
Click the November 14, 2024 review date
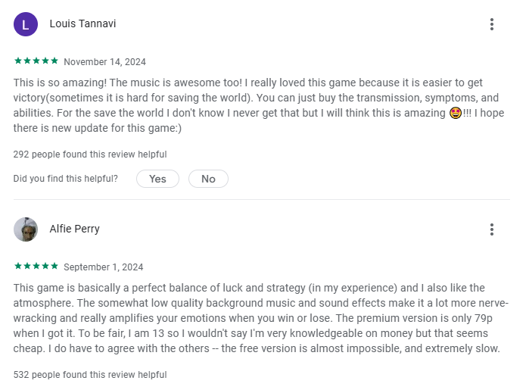tap(105, 62)
